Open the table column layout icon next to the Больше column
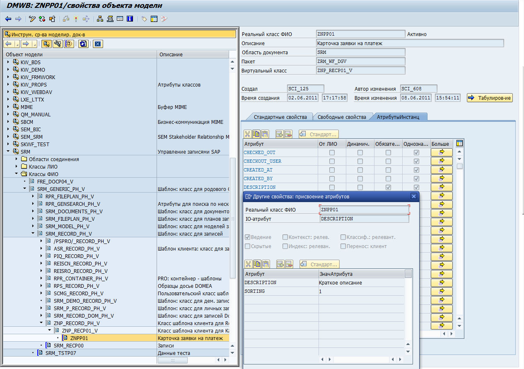Image resolution: width=524 pixels, height=369 pixels. click(x=459, y=144)
